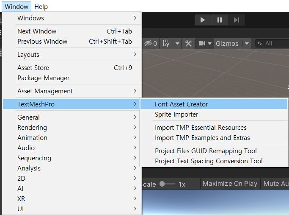Select Previous Window
Screen dimensions: 289x215
pyautogui.click(x=72, y=42)
